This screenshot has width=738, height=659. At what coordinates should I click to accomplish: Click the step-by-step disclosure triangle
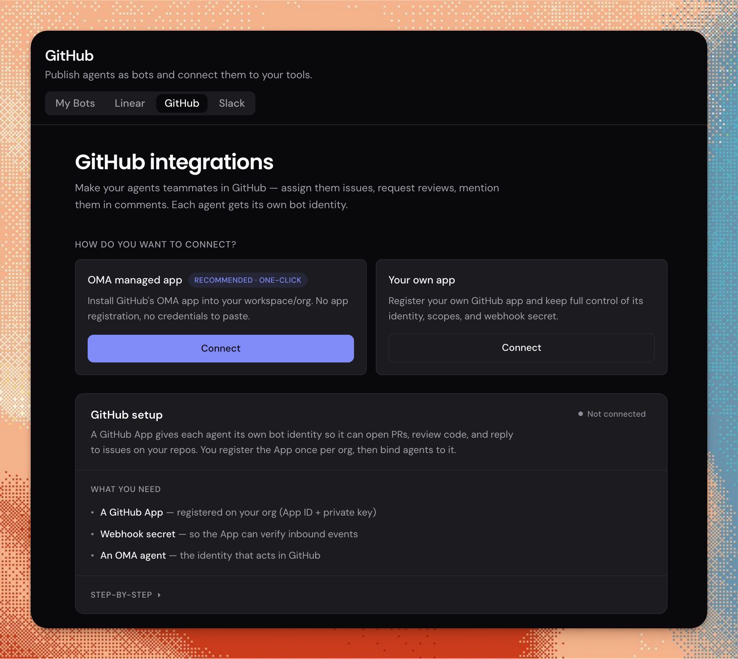point(159,595)
